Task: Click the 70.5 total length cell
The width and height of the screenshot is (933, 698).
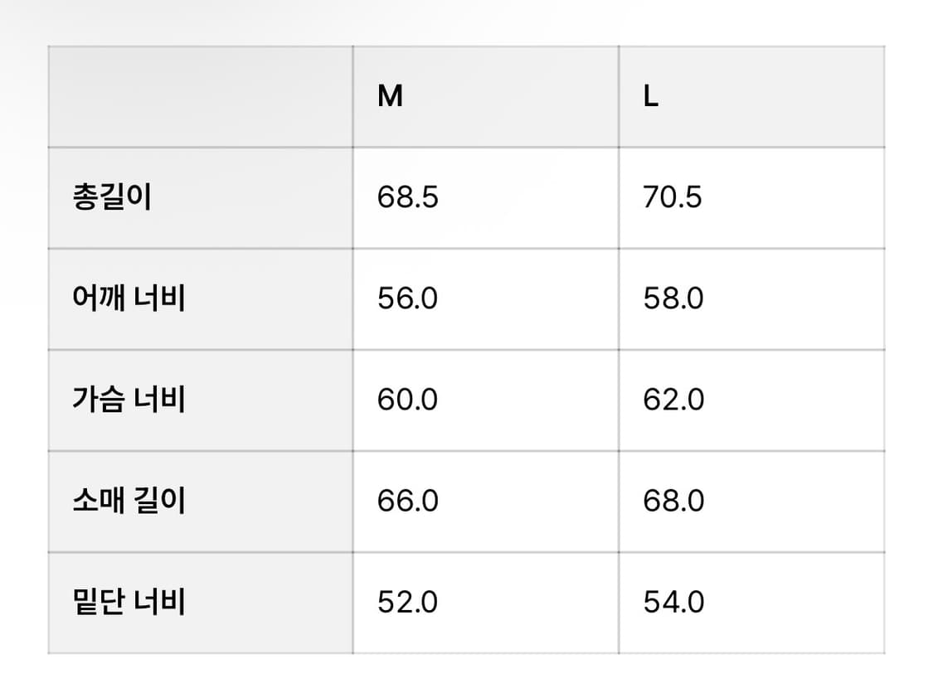Action: 673,198
